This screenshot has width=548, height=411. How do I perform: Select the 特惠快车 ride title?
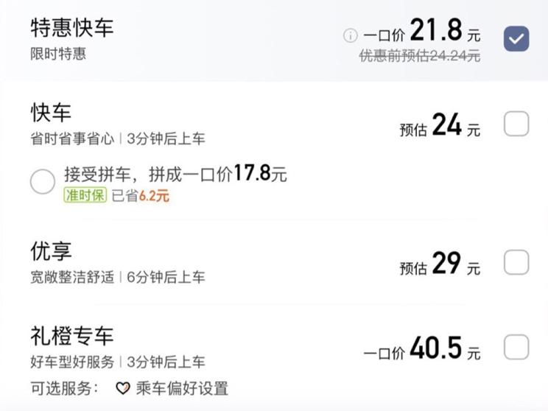click(x=72, y=27)
